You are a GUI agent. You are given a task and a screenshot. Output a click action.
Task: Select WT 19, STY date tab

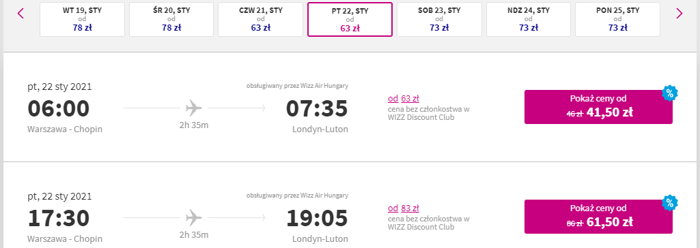pos(82,19)
